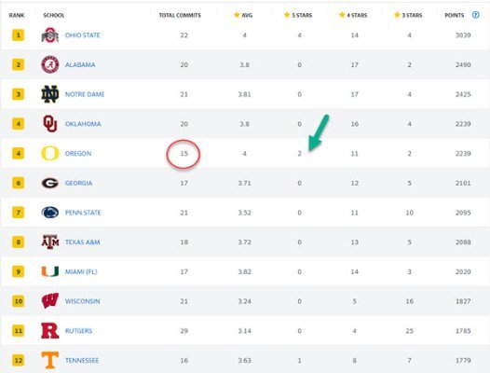The width and height of the screenshot is (490, 373).
Task: Select Oregon's total commits value 15
Action: (184, 153)
